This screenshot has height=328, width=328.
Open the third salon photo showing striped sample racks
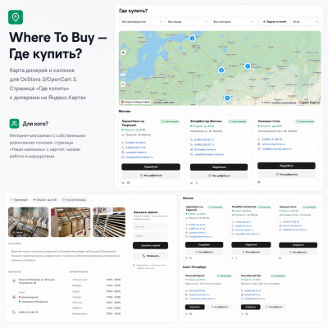109,222
